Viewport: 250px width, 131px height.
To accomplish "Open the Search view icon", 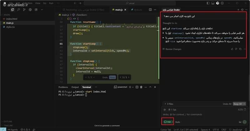I will (x=18, y=10).
